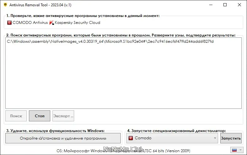
Task: Click the OS version status text
Action: [x=123, y=151]
